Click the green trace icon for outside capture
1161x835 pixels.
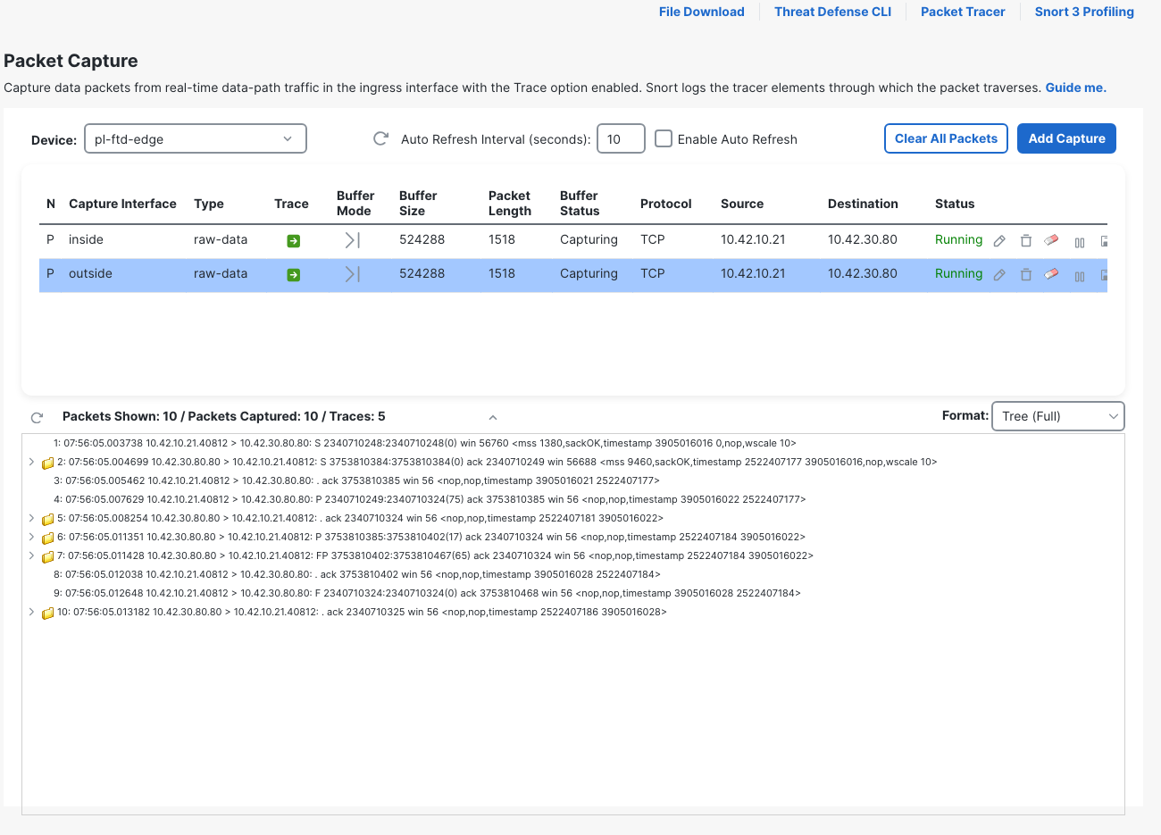[293, 275]
